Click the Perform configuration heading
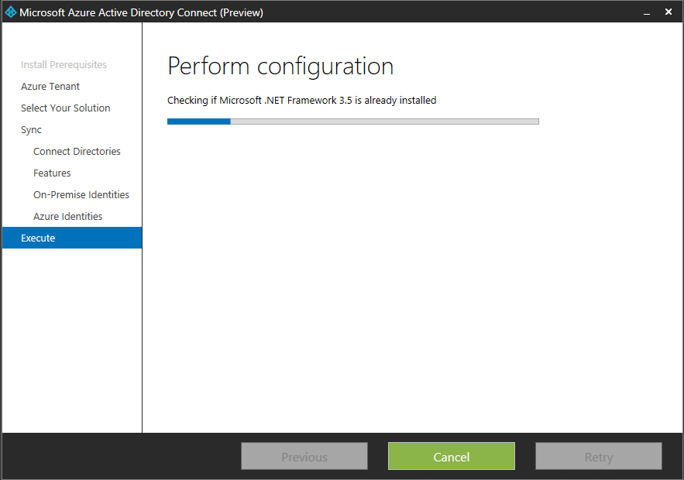This screenshot has width=684, height=480. click(280, 67)
